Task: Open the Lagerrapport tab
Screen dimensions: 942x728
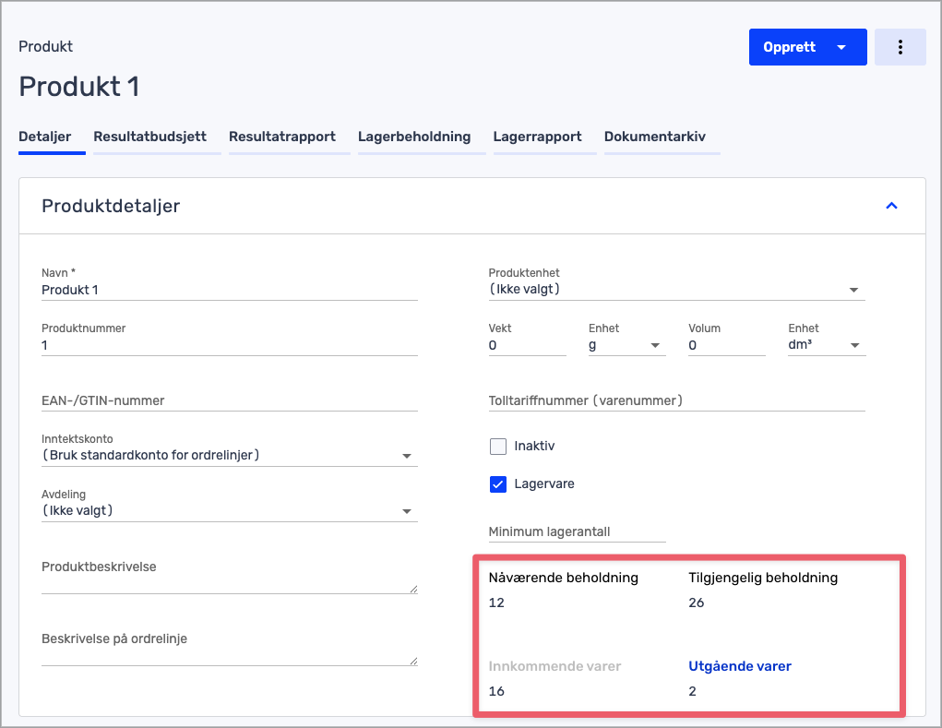Action: point(537,137)
